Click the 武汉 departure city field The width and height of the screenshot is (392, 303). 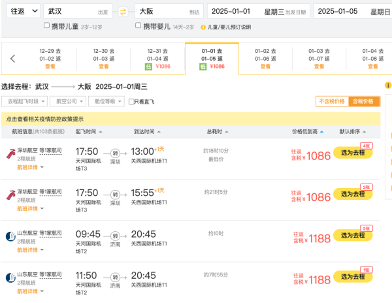78,11
